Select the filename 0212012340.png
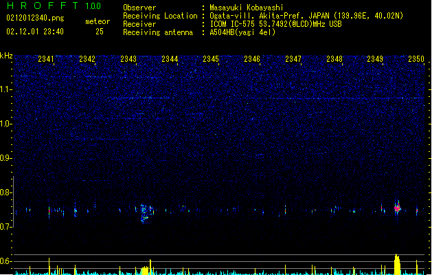The image size is (432, 275). click(x=35, y=19)
